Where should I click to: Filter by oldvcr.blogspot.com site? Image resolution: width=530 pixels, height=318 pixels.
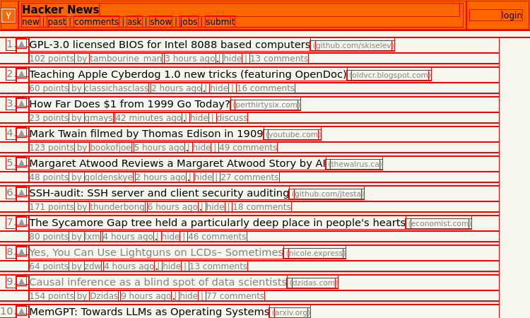click(x=389, y=75)
